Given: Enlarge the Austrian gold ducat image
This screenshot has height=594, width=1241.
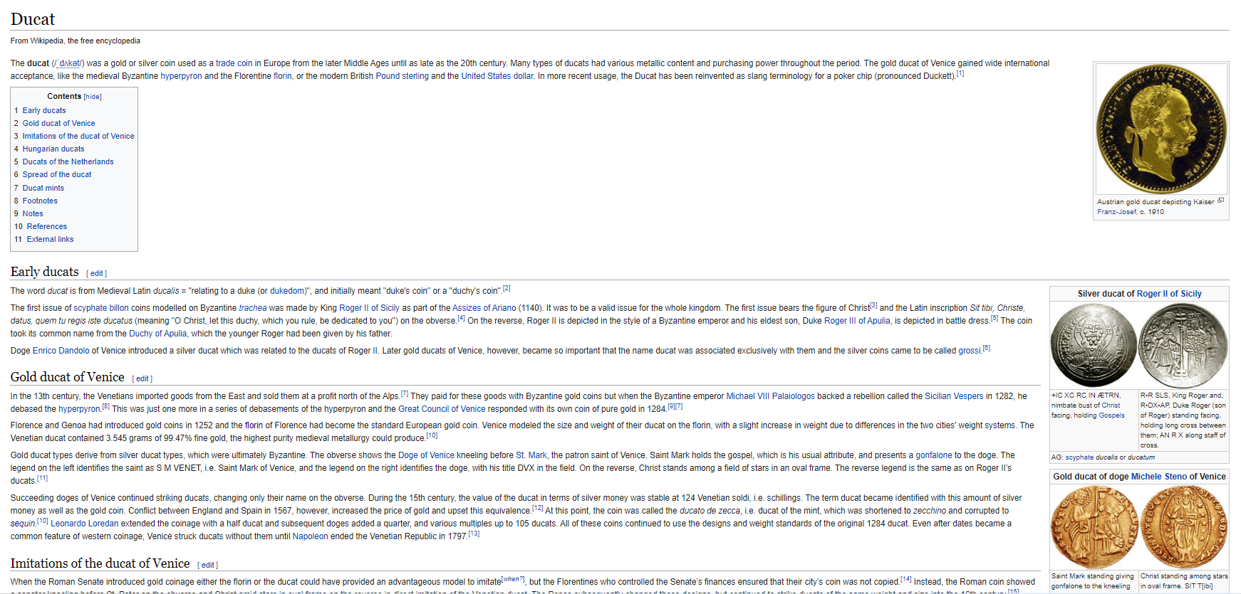Looking at the screenshot, I should 1221,201.
